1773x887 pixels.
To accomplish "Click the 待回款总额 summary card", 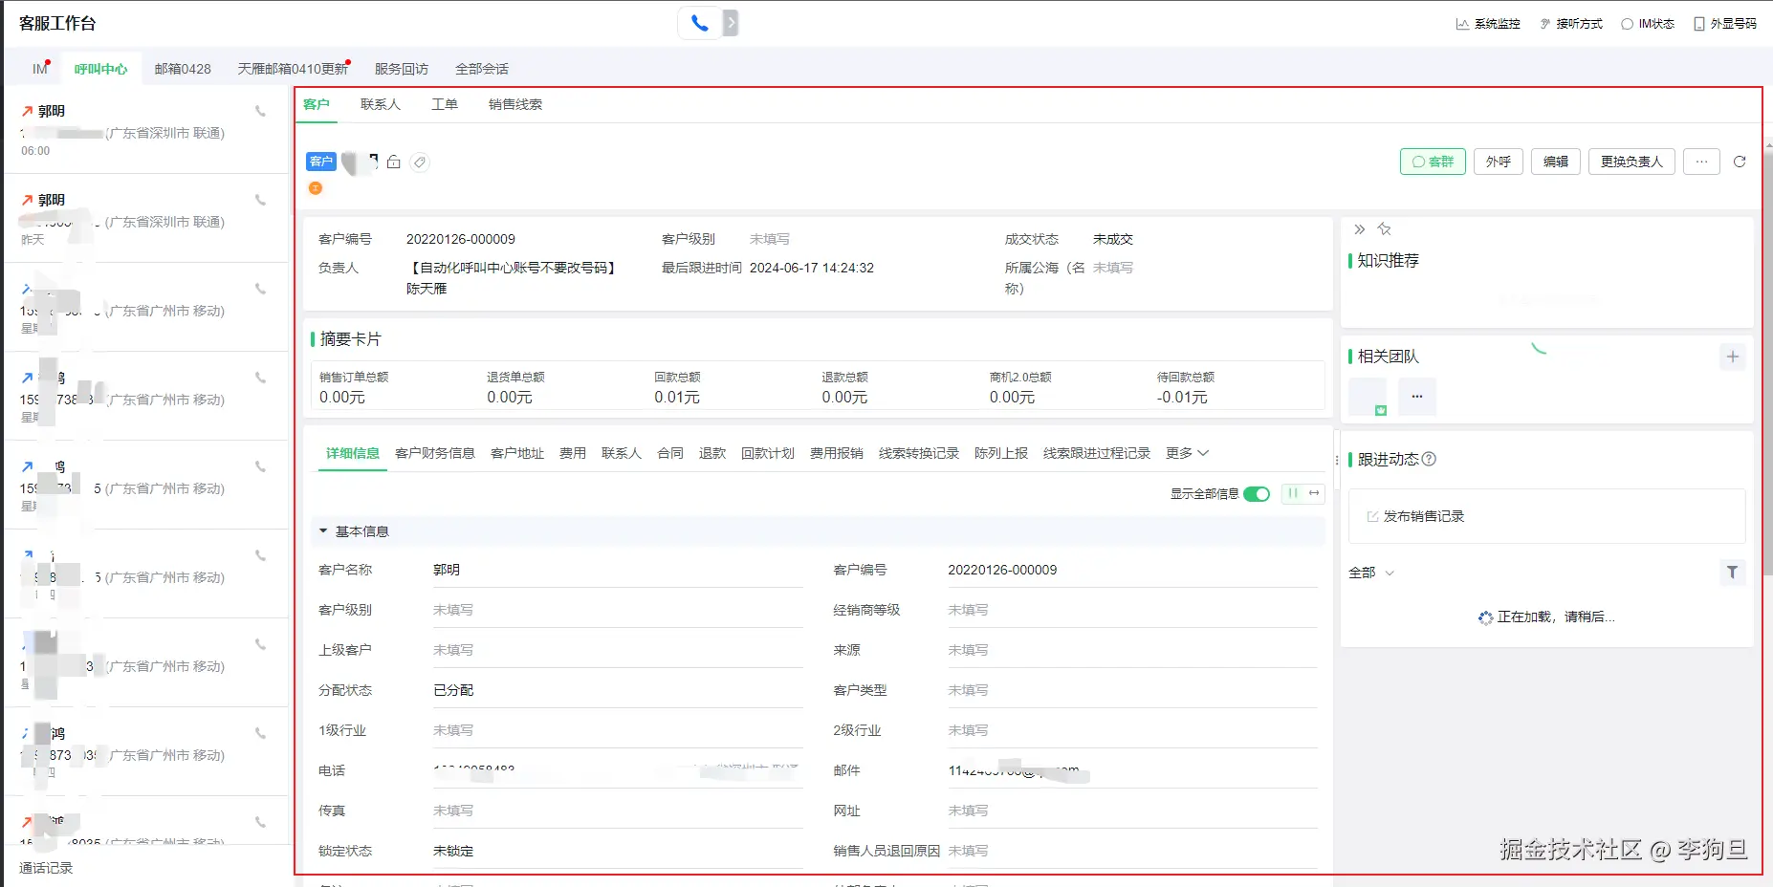I will coord(1186,387).
